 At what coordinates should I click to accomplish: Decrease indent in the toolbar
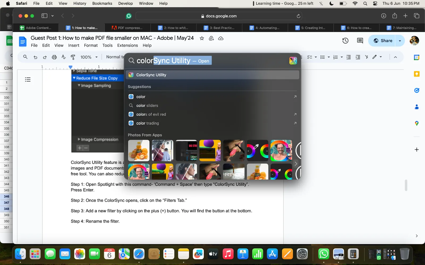pyautogui.click(x=348, y=57)
